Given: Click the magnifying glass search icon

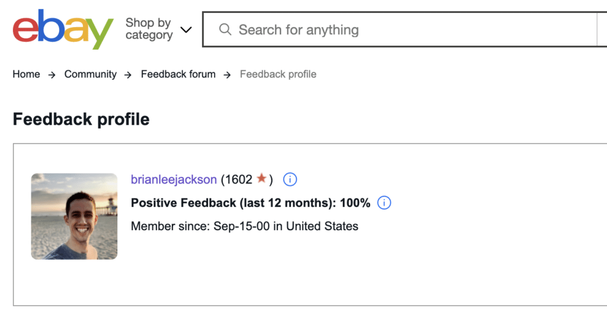Looking at the screenshot, I should click(x=225, y=30).
